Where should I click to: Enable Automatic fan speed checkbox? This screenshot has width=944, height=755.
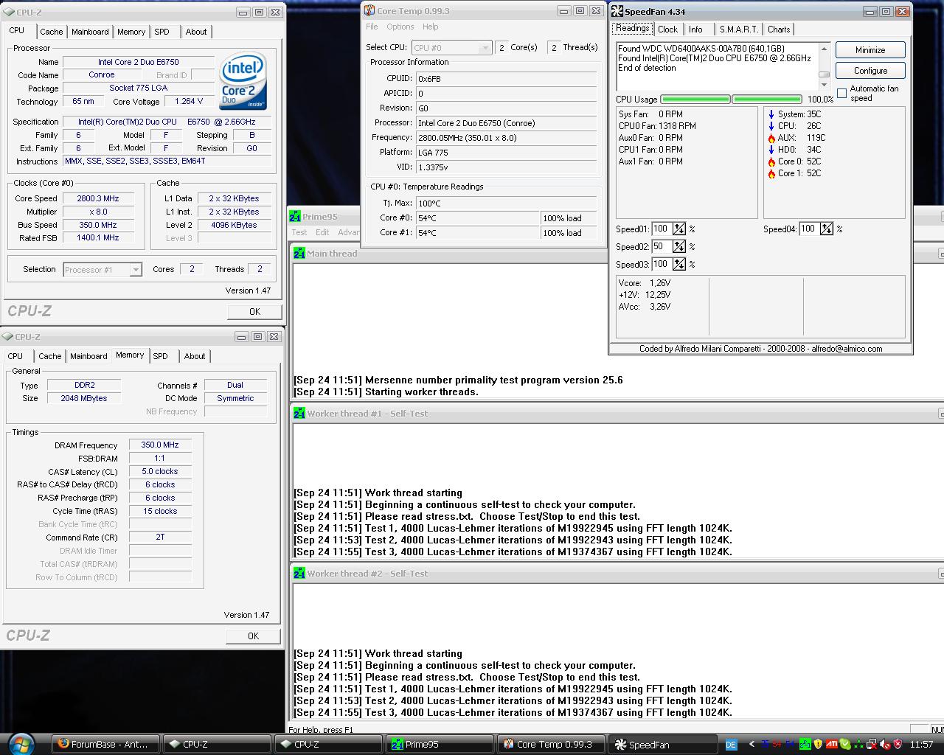click(x=841, y=93)
